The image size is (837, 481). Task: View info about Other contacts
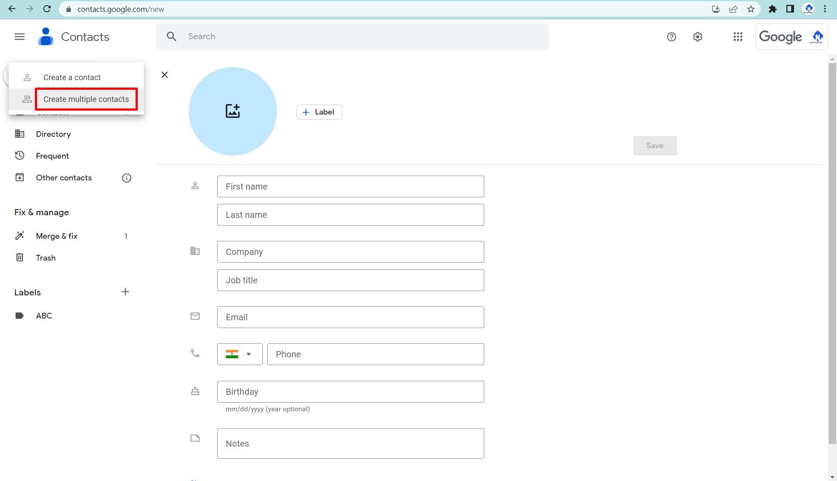[x=126, y=178]
